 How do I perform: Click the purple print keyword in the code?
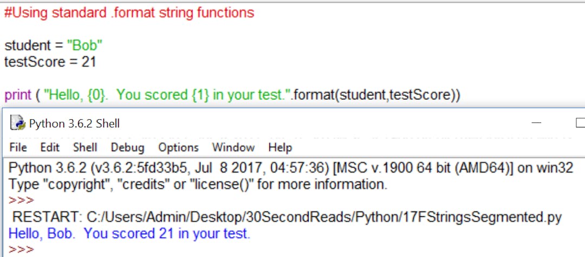tap(18, 95)
